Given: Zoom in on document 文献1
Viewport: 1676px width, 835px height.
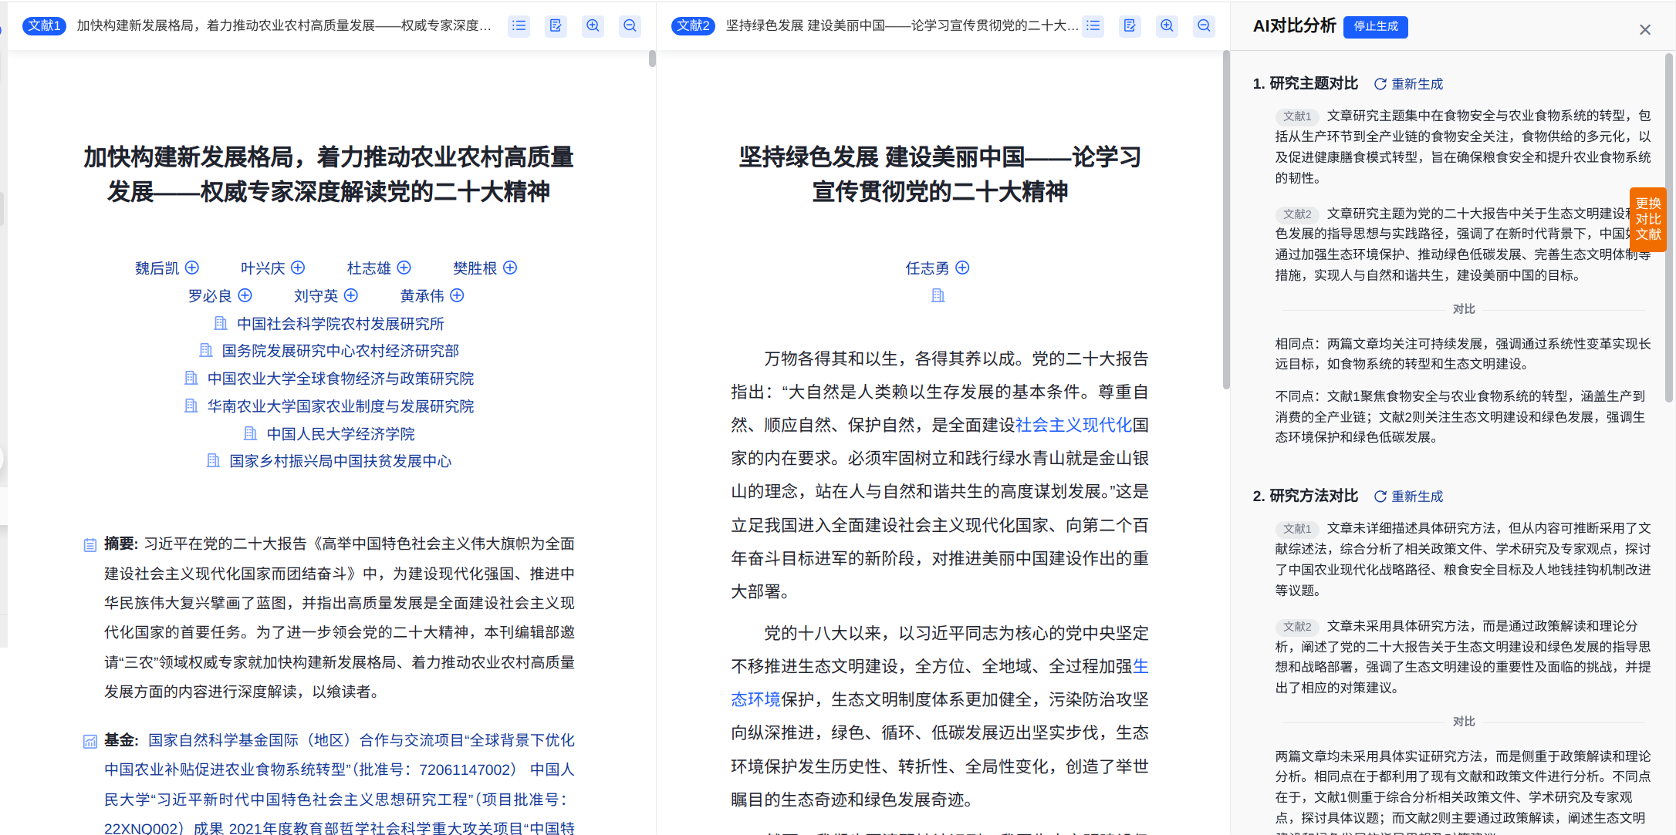Looking at the screenshot, I should tap(593, 25).
